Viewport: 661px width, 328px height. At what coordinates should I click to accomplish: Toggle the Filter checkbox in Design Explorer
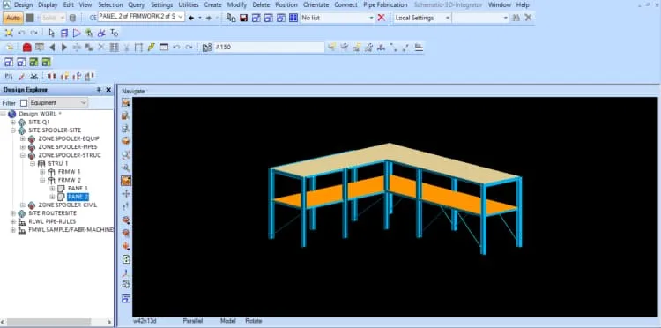(24, 103)
